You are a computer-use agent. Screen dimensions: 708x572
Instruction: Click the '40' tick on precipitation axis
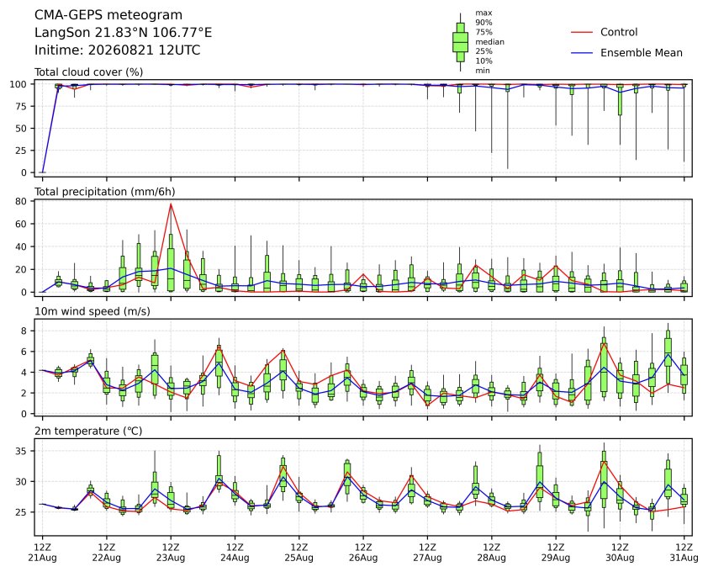pyautogui.click(x=22, y=246)
